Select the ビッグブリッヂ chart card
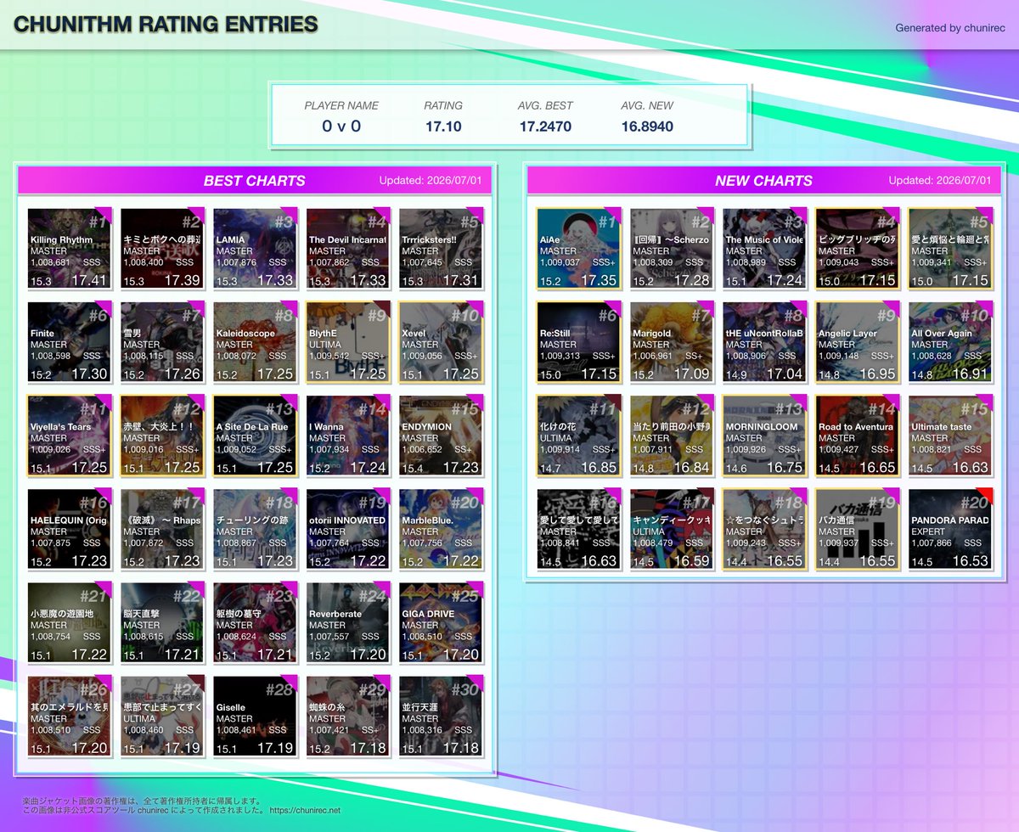Viewport: 1019px width, 832px height. [x=858, y=248]
